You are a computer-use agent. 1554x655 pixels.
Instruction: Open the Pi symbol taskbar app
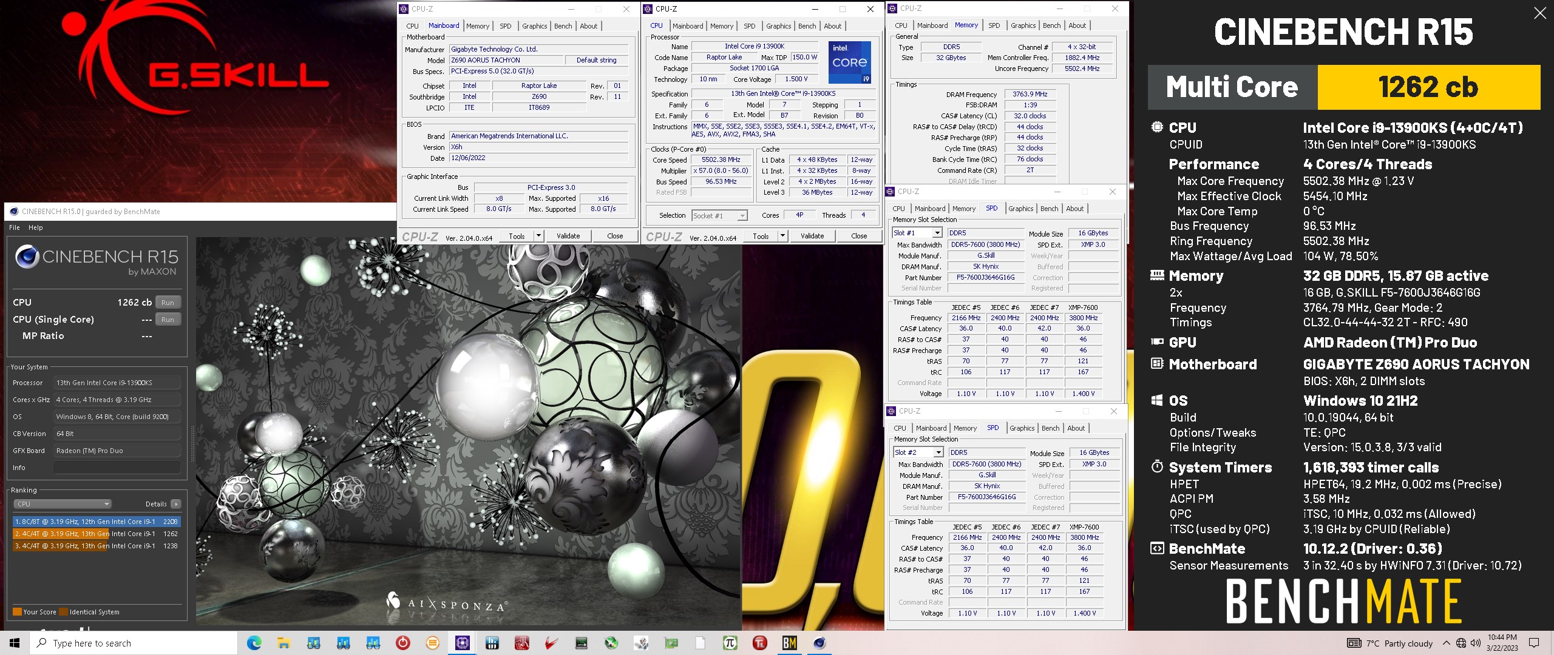coord(730,643)
